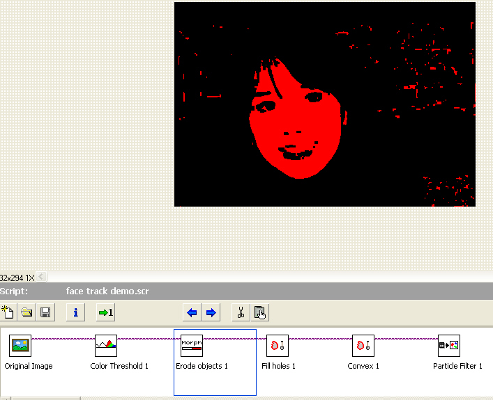Screen dimensions: 493x400
Task: Select the Particle Filter 1 step icon
Action: [449, 346]
